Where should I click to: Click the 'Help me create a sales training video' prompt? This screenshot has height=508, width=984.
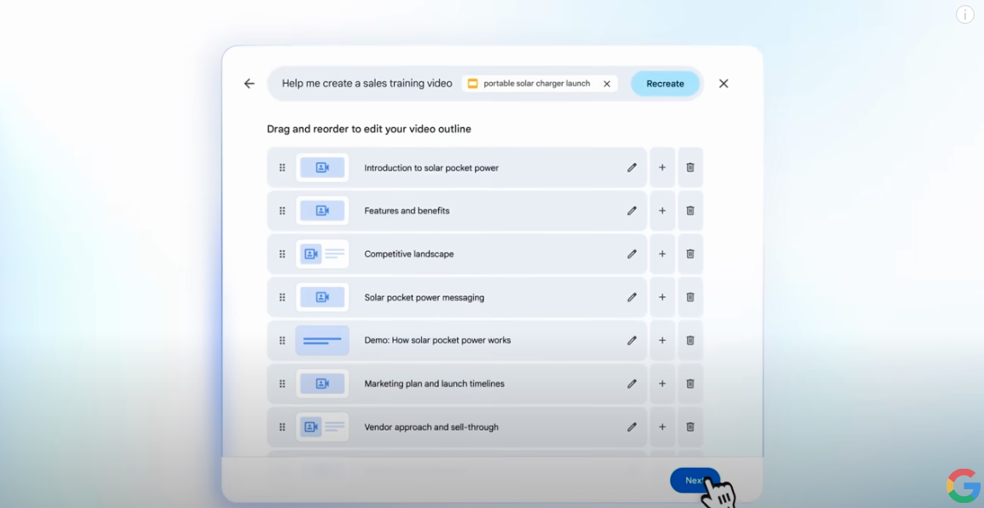(x=367, y=84)
